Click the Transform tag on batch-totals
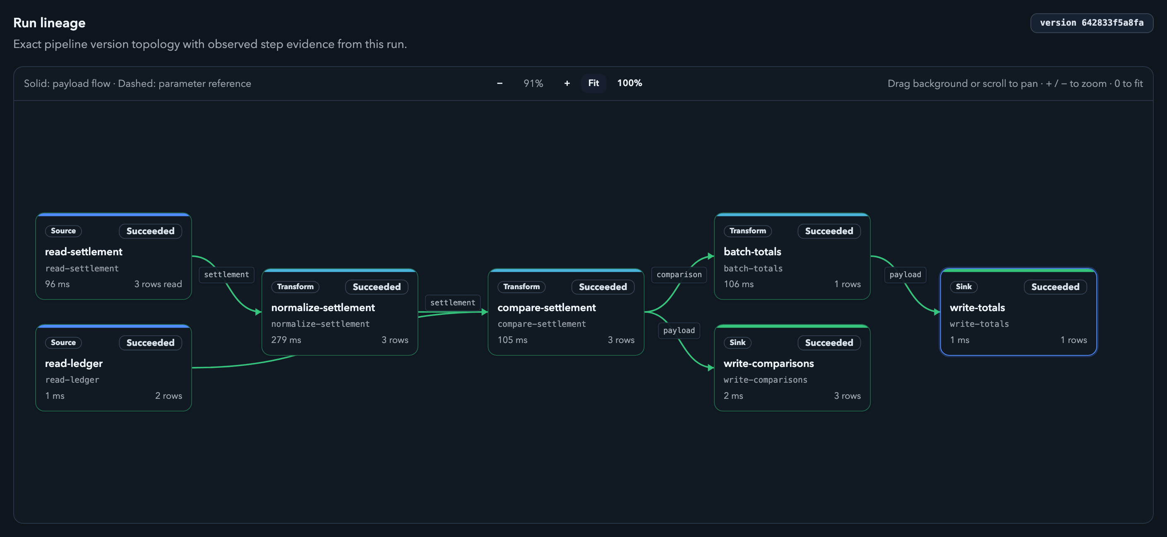 [x=747, y=231]
